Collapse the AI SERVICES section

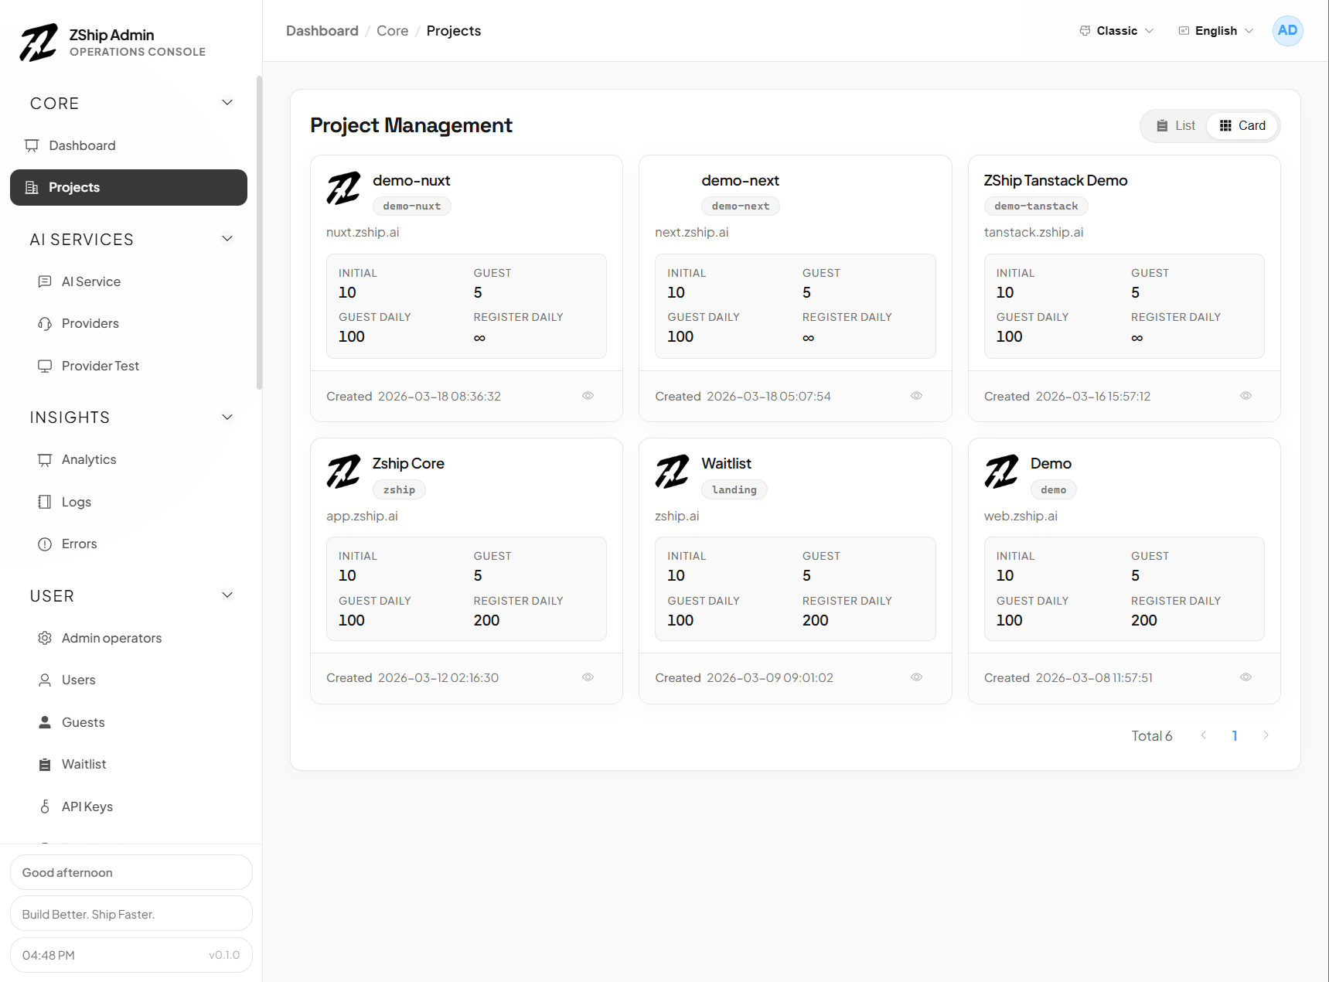point(227,239)
